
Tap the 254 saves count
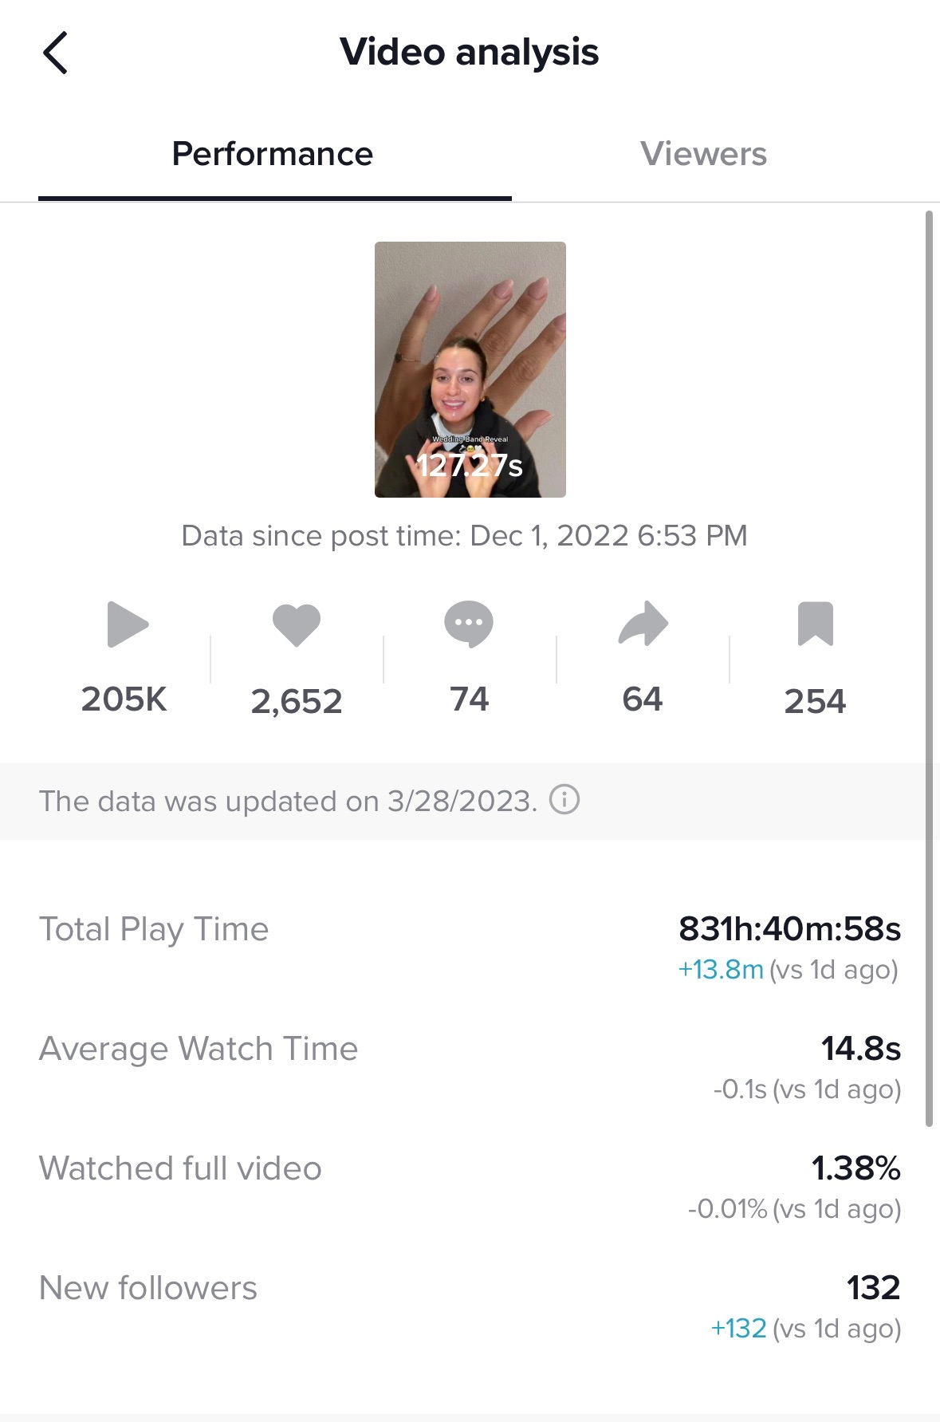(x=815, y=702)
